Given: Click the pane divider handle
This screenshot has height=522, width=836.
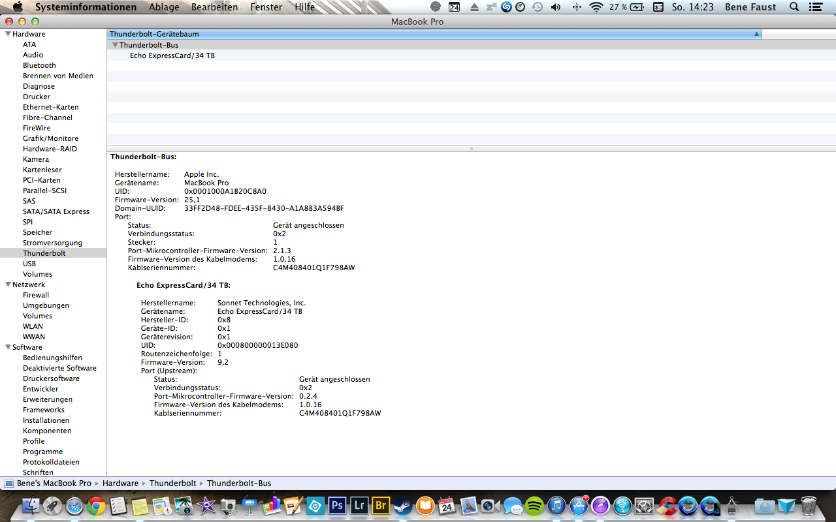Looking at the screenshot, I should click(x=471, y=149).
